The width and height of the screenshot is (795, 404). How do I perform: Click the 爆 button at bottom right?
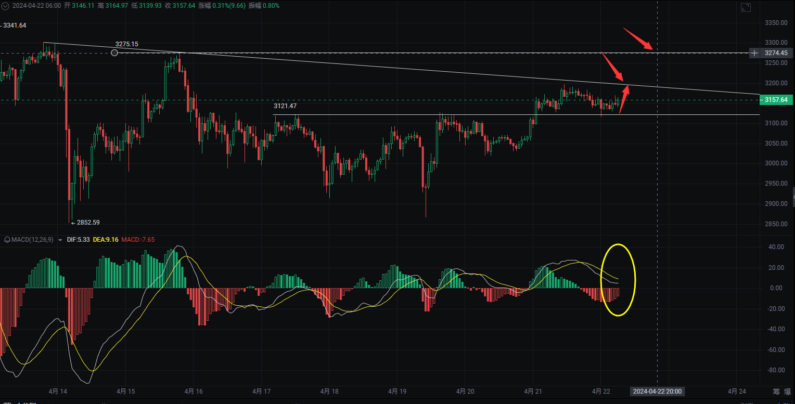pyautogui.click(x=787, y=392)
